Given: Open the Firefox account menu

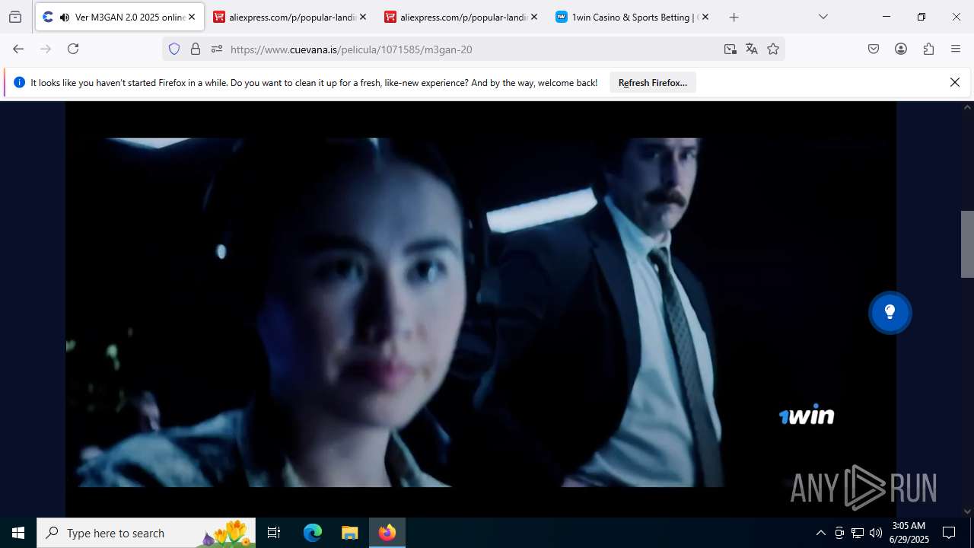Looking at the screenshot, I should (901, 49).
